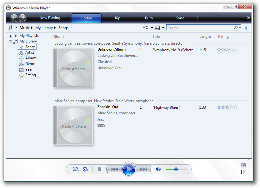
Task: Switch to compact mode icon
Action: point(243,172)
